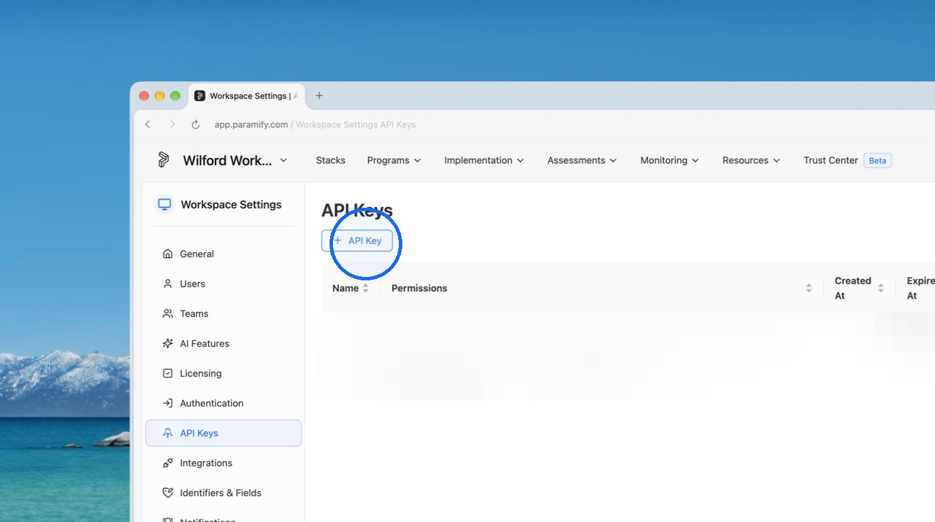Create a new API Key button
935x522 pixels.
tap(357, 240)
